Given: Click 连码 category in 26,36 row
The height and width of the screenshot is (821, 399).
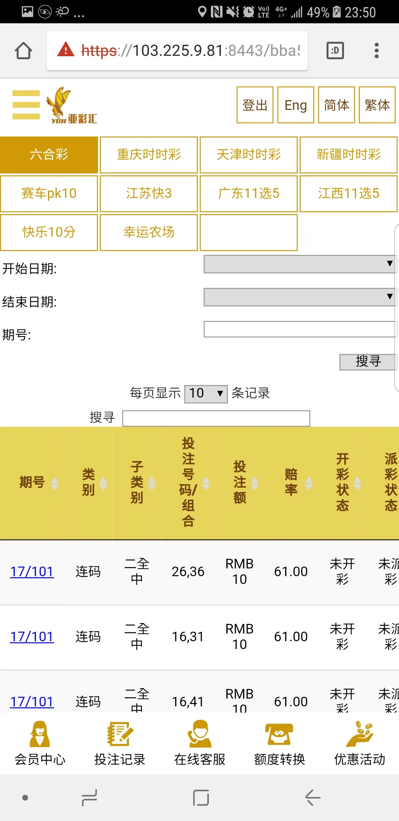Looking at the screenshot, I should click(x=88, y=572).
